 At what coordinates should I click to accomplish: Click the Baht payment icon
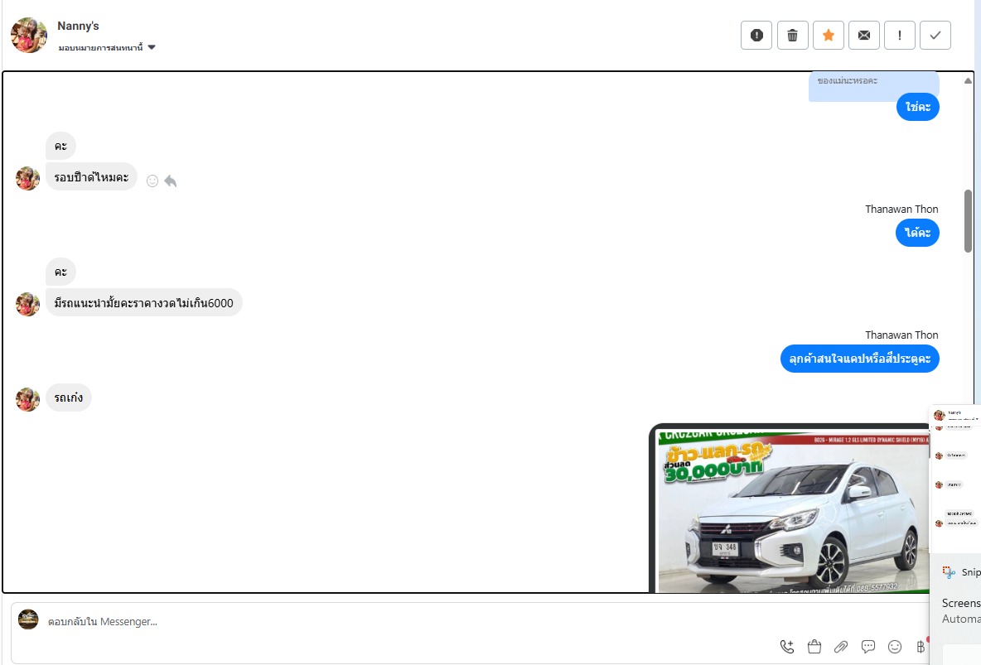point(921,647)
